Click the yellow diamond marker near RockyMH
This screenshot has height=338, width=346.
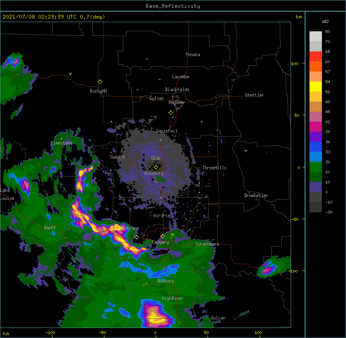pyautogui.click(x=100, y=81)
